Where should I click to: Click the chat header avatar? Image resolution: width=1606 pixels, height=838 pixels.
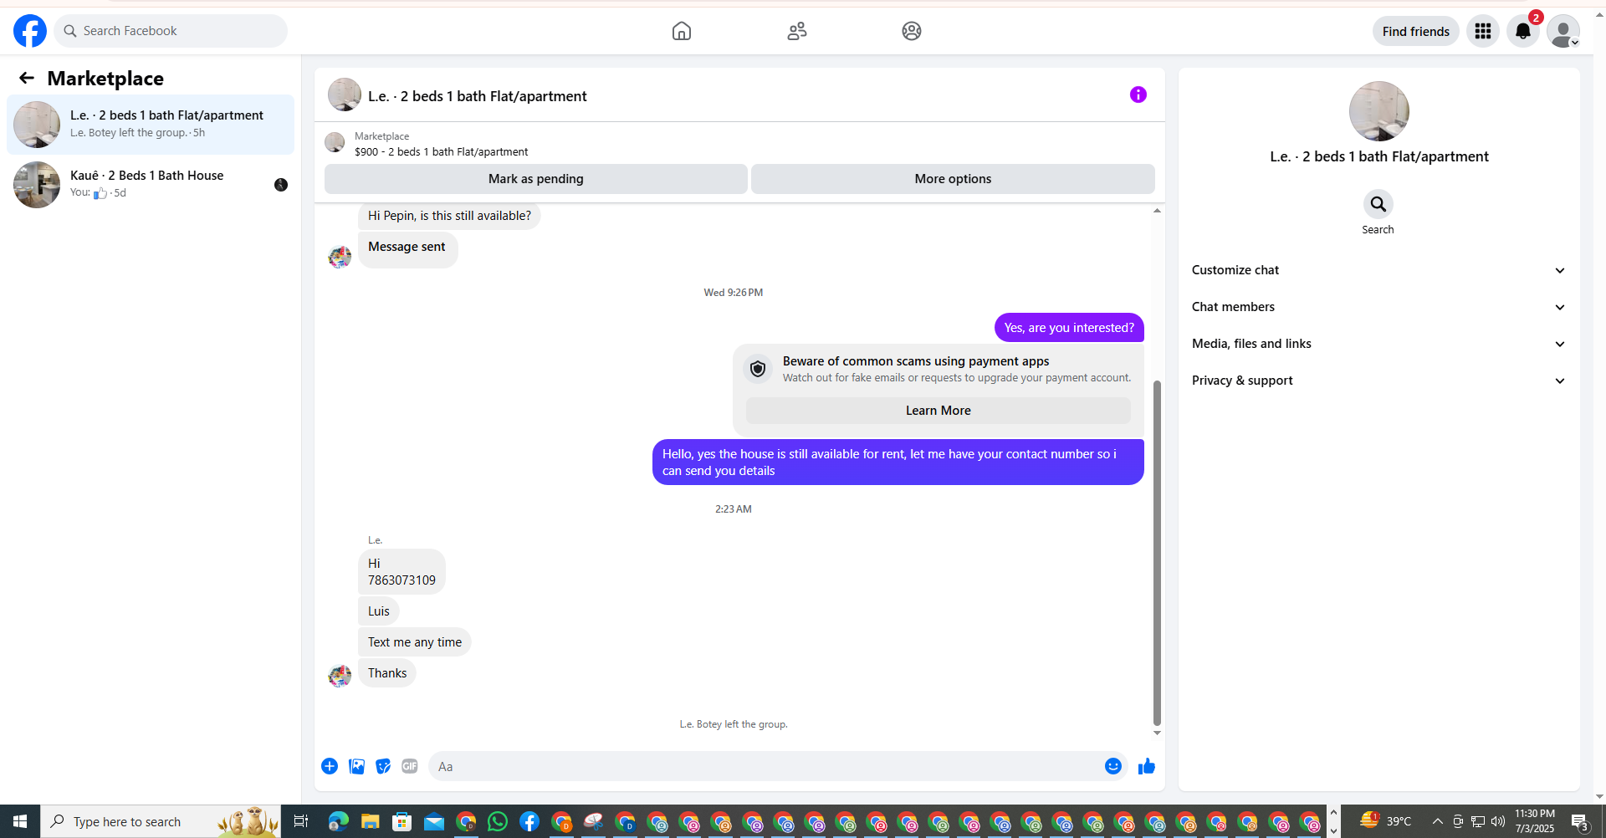coord(345,95)
